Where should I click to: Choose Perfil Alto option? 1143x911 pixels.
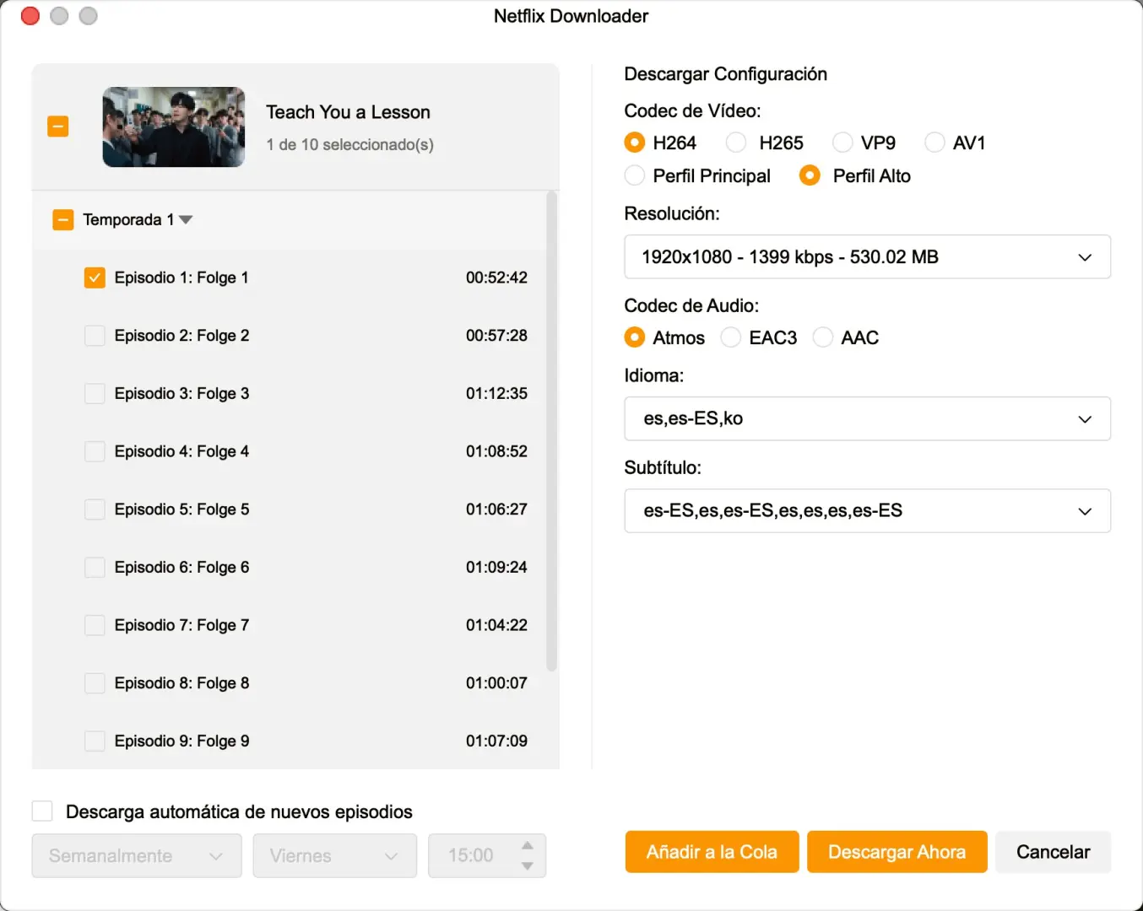[x=810, y=175]
